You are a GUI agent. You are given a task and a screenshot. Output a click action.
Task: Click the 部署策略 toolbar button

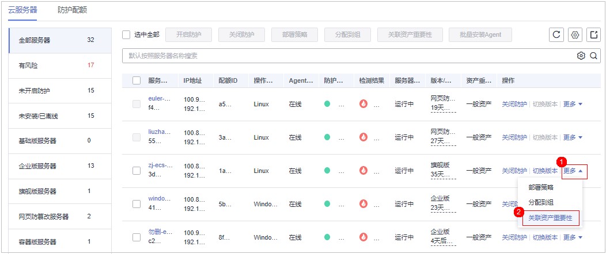coord(294,34)
